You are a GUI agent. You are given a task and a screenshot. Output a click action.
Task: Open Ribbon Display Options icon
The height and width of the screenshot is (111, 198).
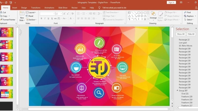(181, 2)
